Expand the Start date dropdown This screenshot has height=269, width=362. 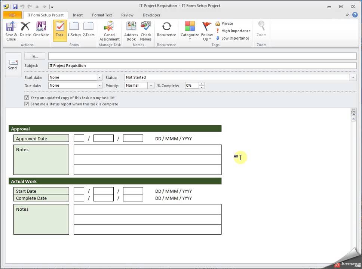tap(99, 77)
